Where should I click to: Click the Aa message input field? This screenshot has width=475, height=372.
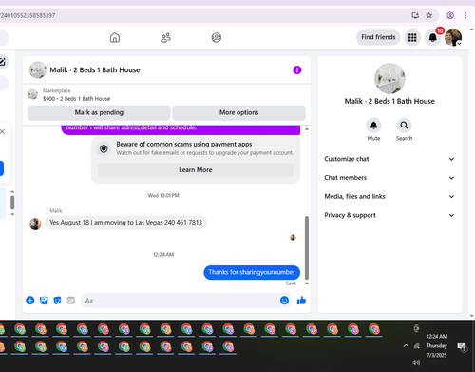click(x=180, y=301)
